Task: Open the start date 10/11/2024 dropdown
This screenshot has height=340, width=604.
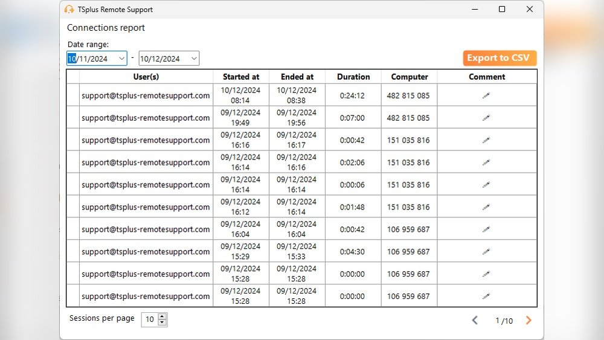Action: [x=121, y=59]
